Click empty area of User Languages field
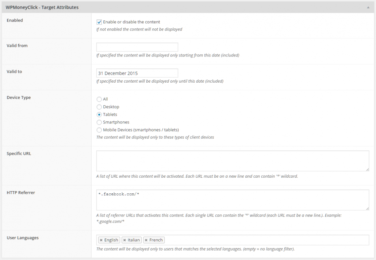 pyautogui.click(x=266, y=240)
